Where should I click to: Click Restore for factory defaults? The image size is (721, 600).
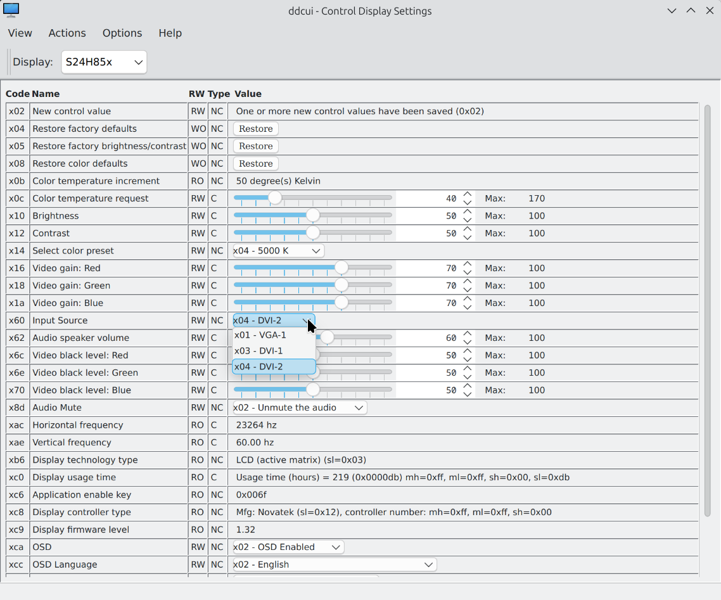pyautogui.click(x=256, y=129)
